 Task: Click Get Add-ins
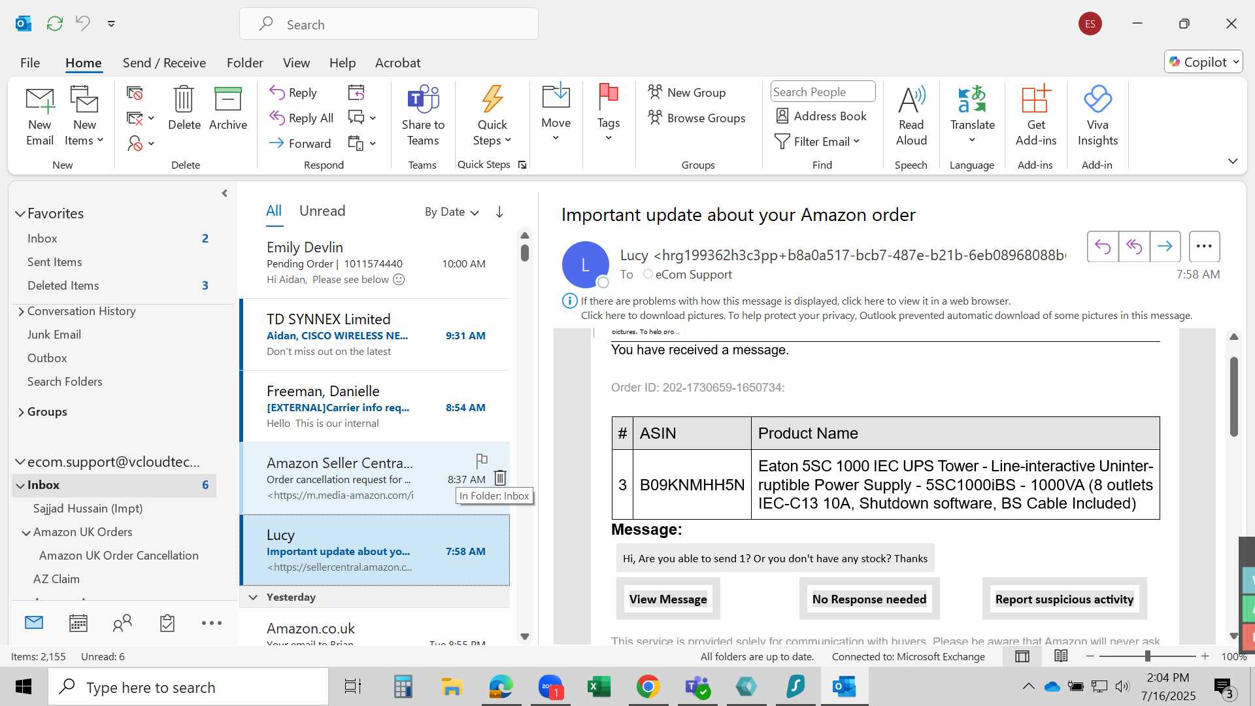coord(1035,116)
